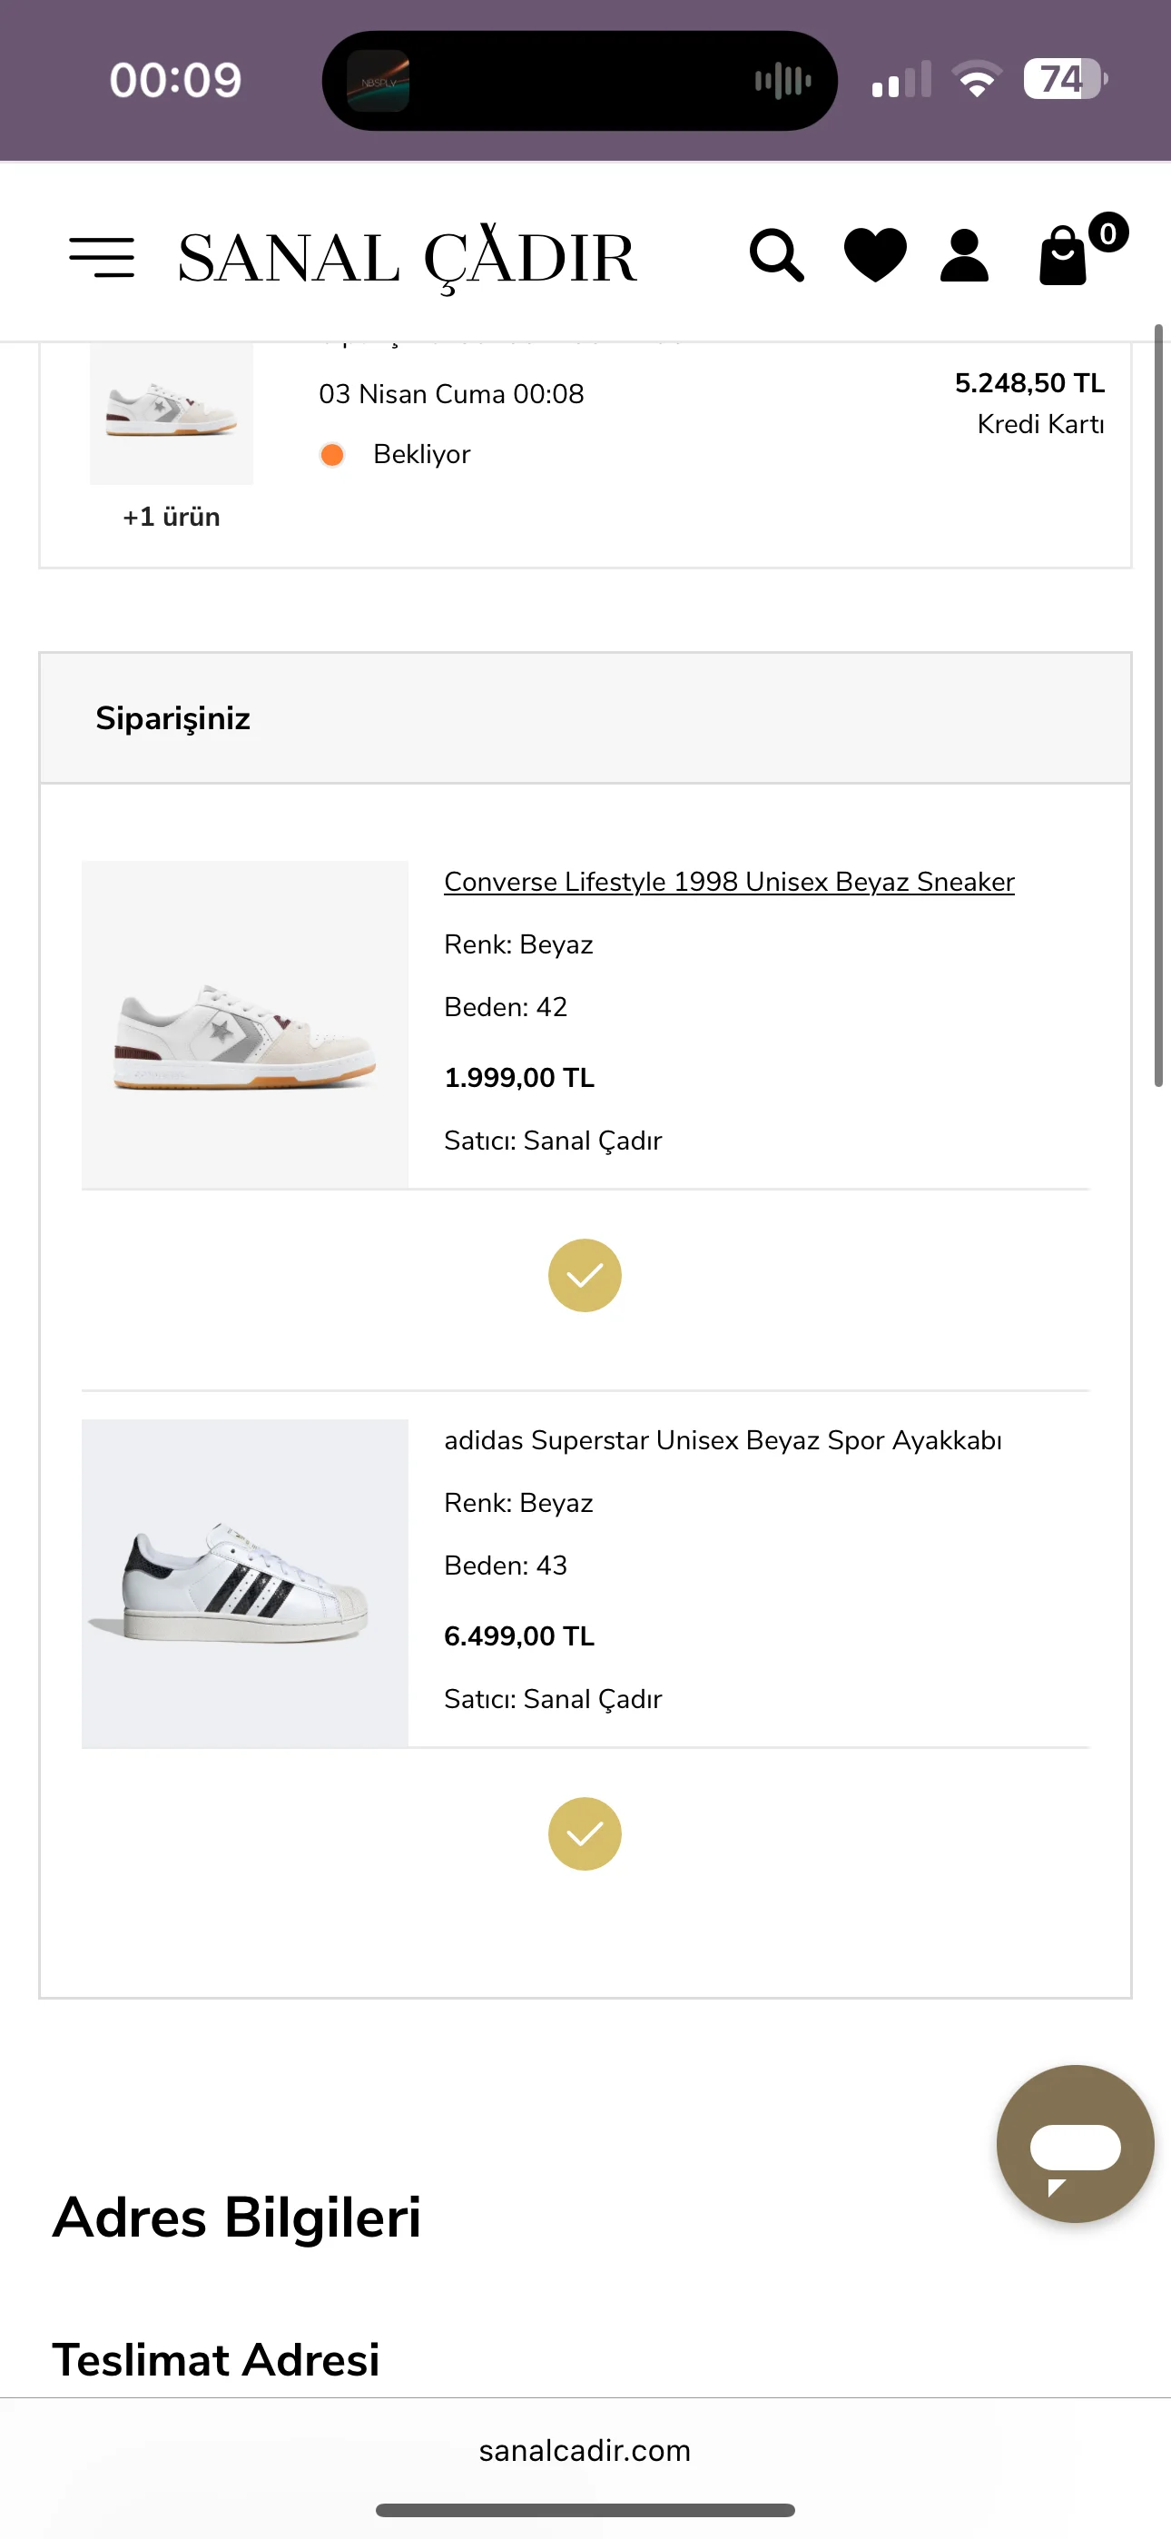The image size is (1171, 2539).
Task: Tap the Teslimat Adresi heading
Action: pyautogui.click(x=216, y=2359)
